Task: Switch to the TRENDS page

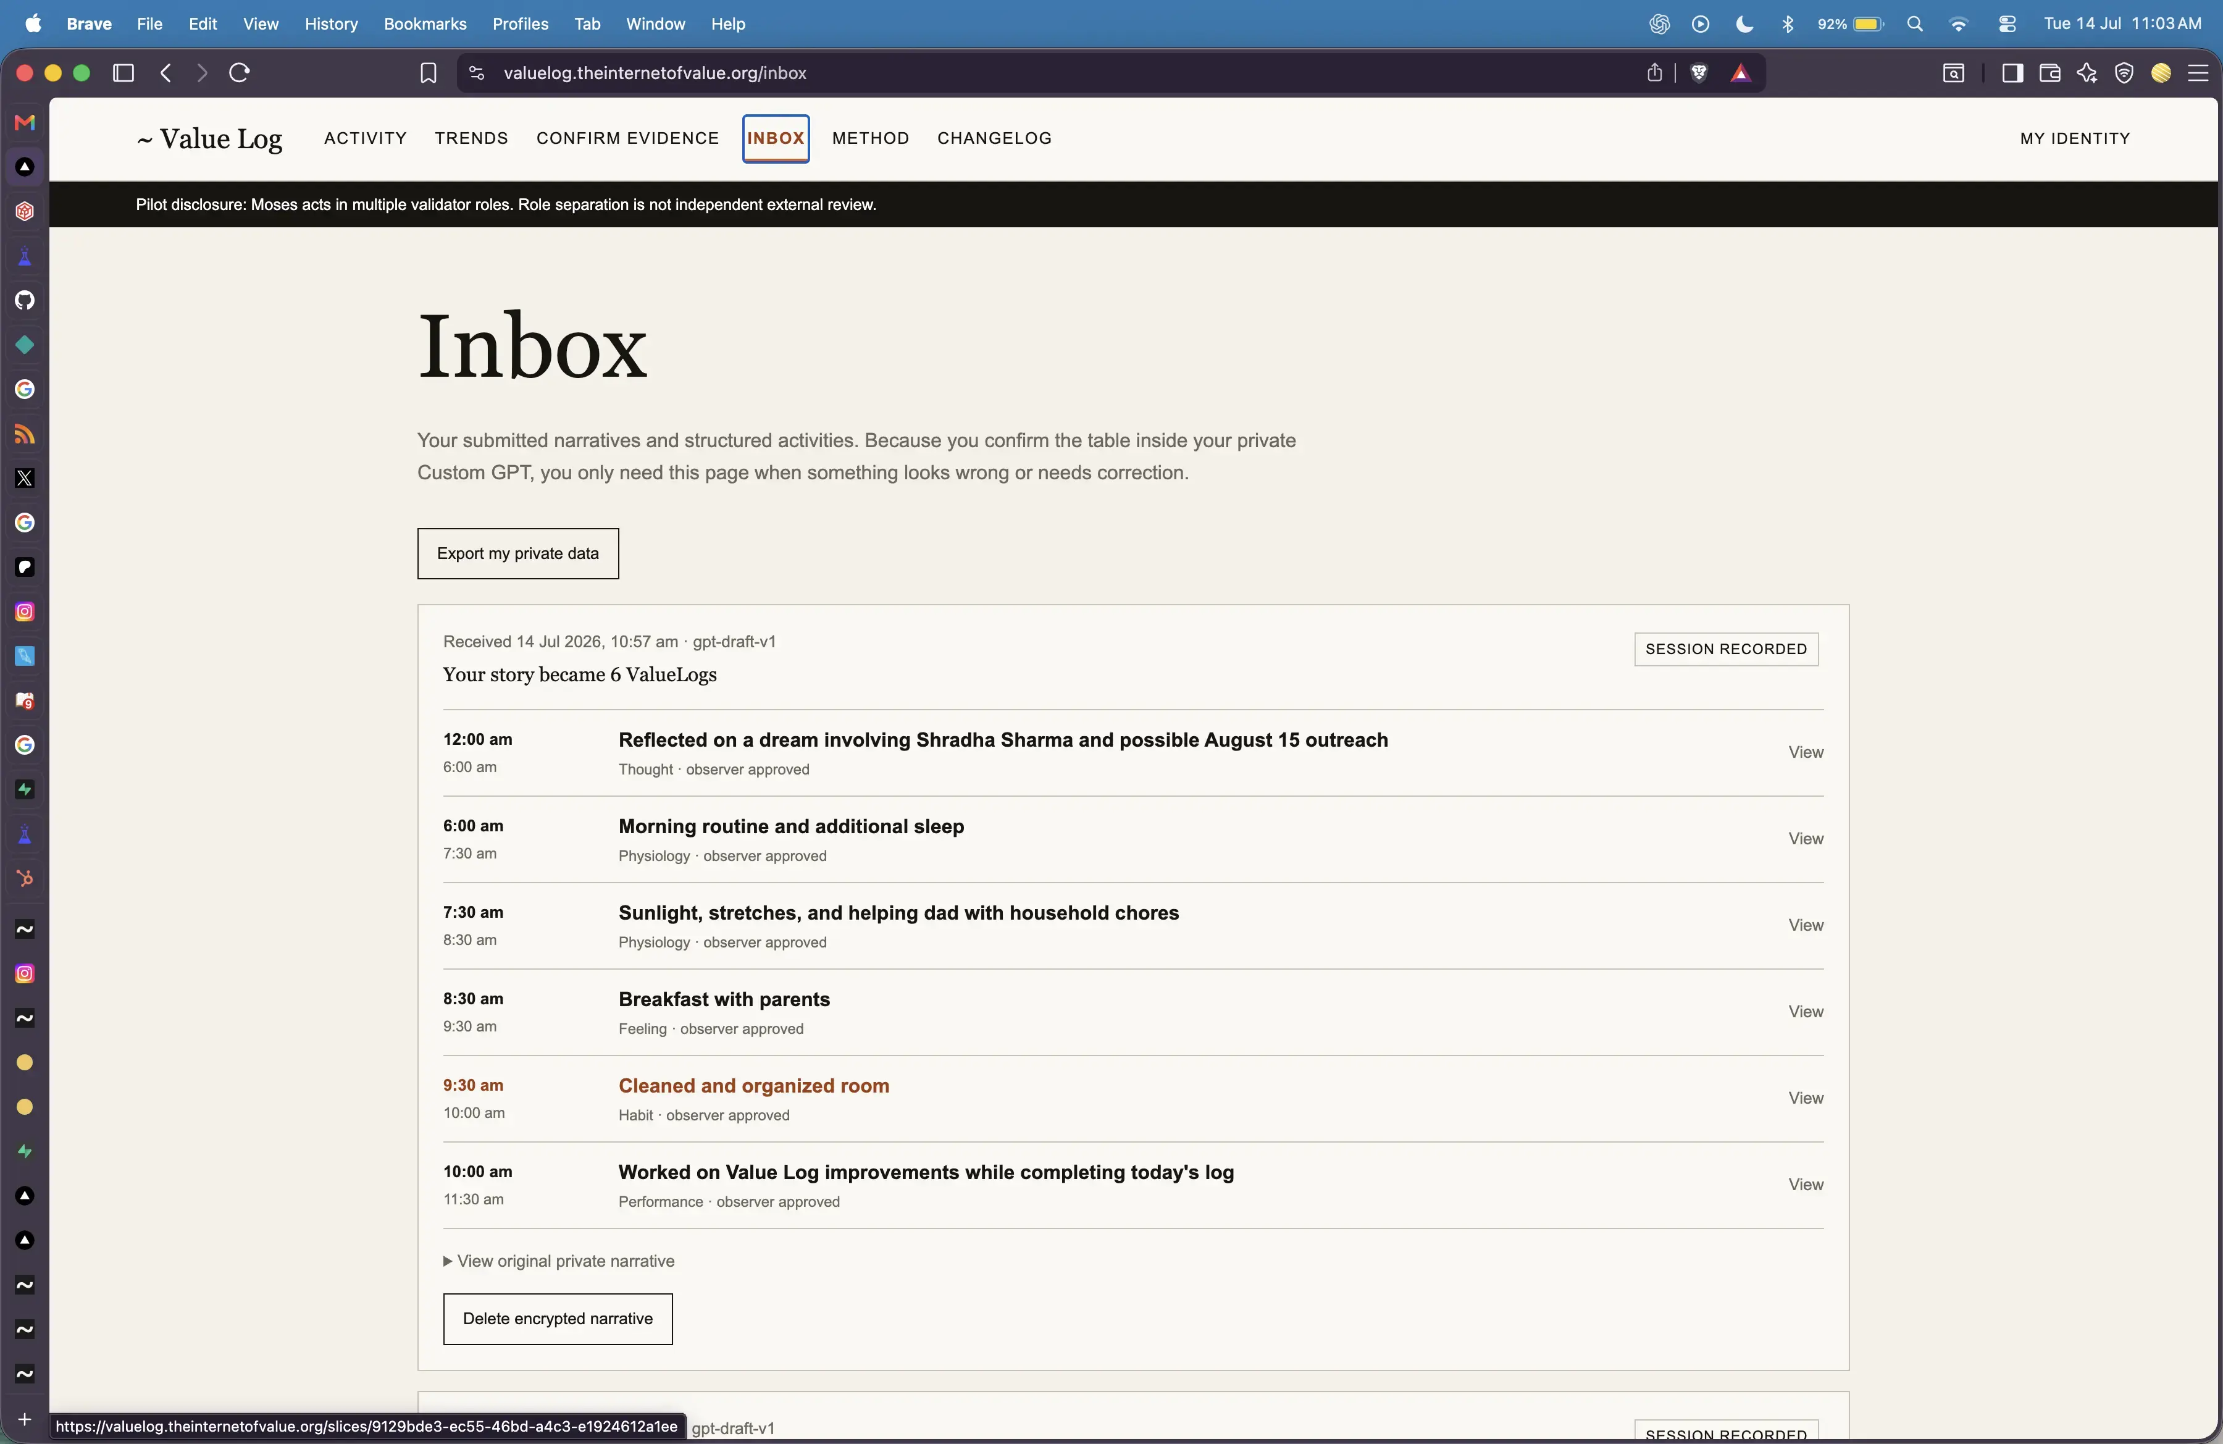Action: pos(472,138)
